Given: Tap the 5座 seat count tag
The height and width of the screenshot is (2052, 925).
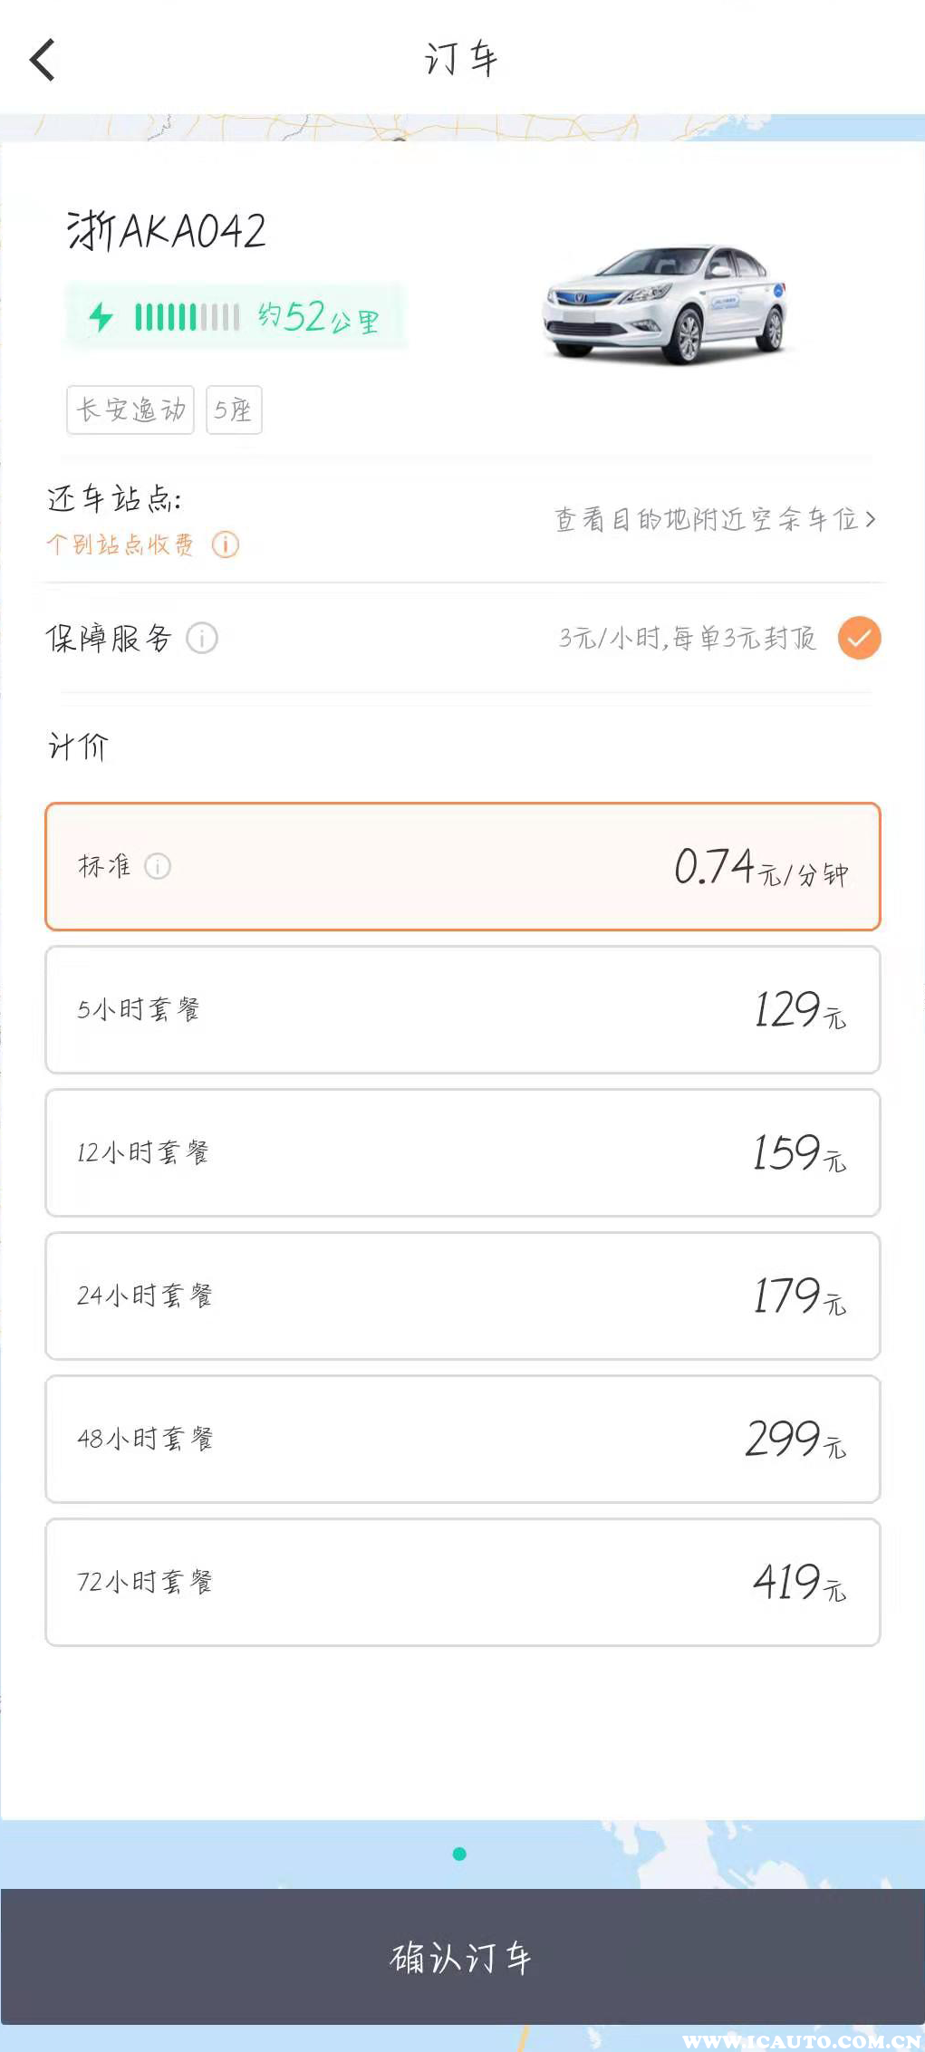Looking at the screenshot, I should (x=234, y=410).
